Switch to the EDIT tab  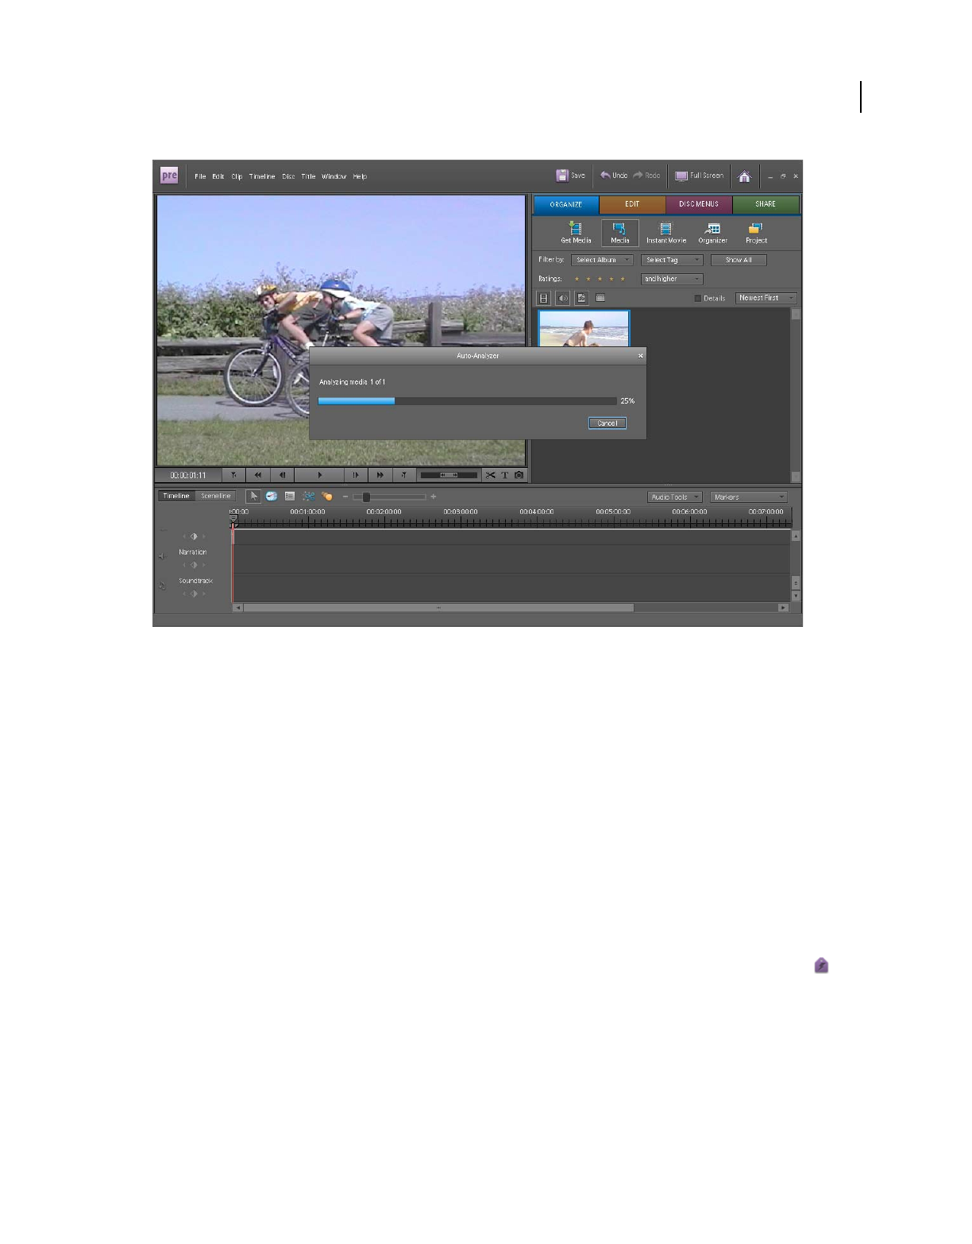coord(632,204)
